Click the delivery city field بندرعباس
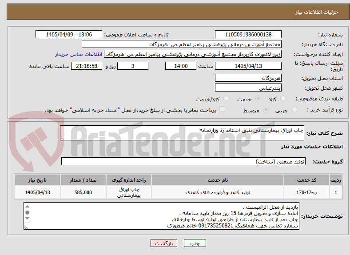Screen dimensions: 350x255 [x=248, y=88]
